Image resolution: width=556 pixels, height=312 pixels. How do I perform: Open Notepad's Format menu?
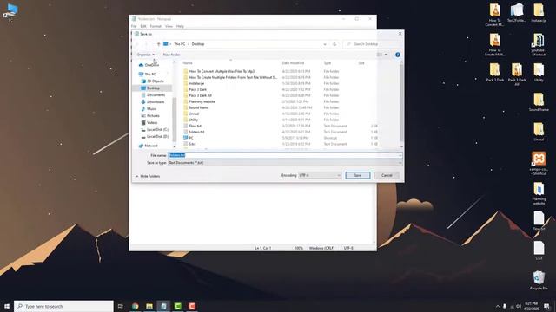156,26
